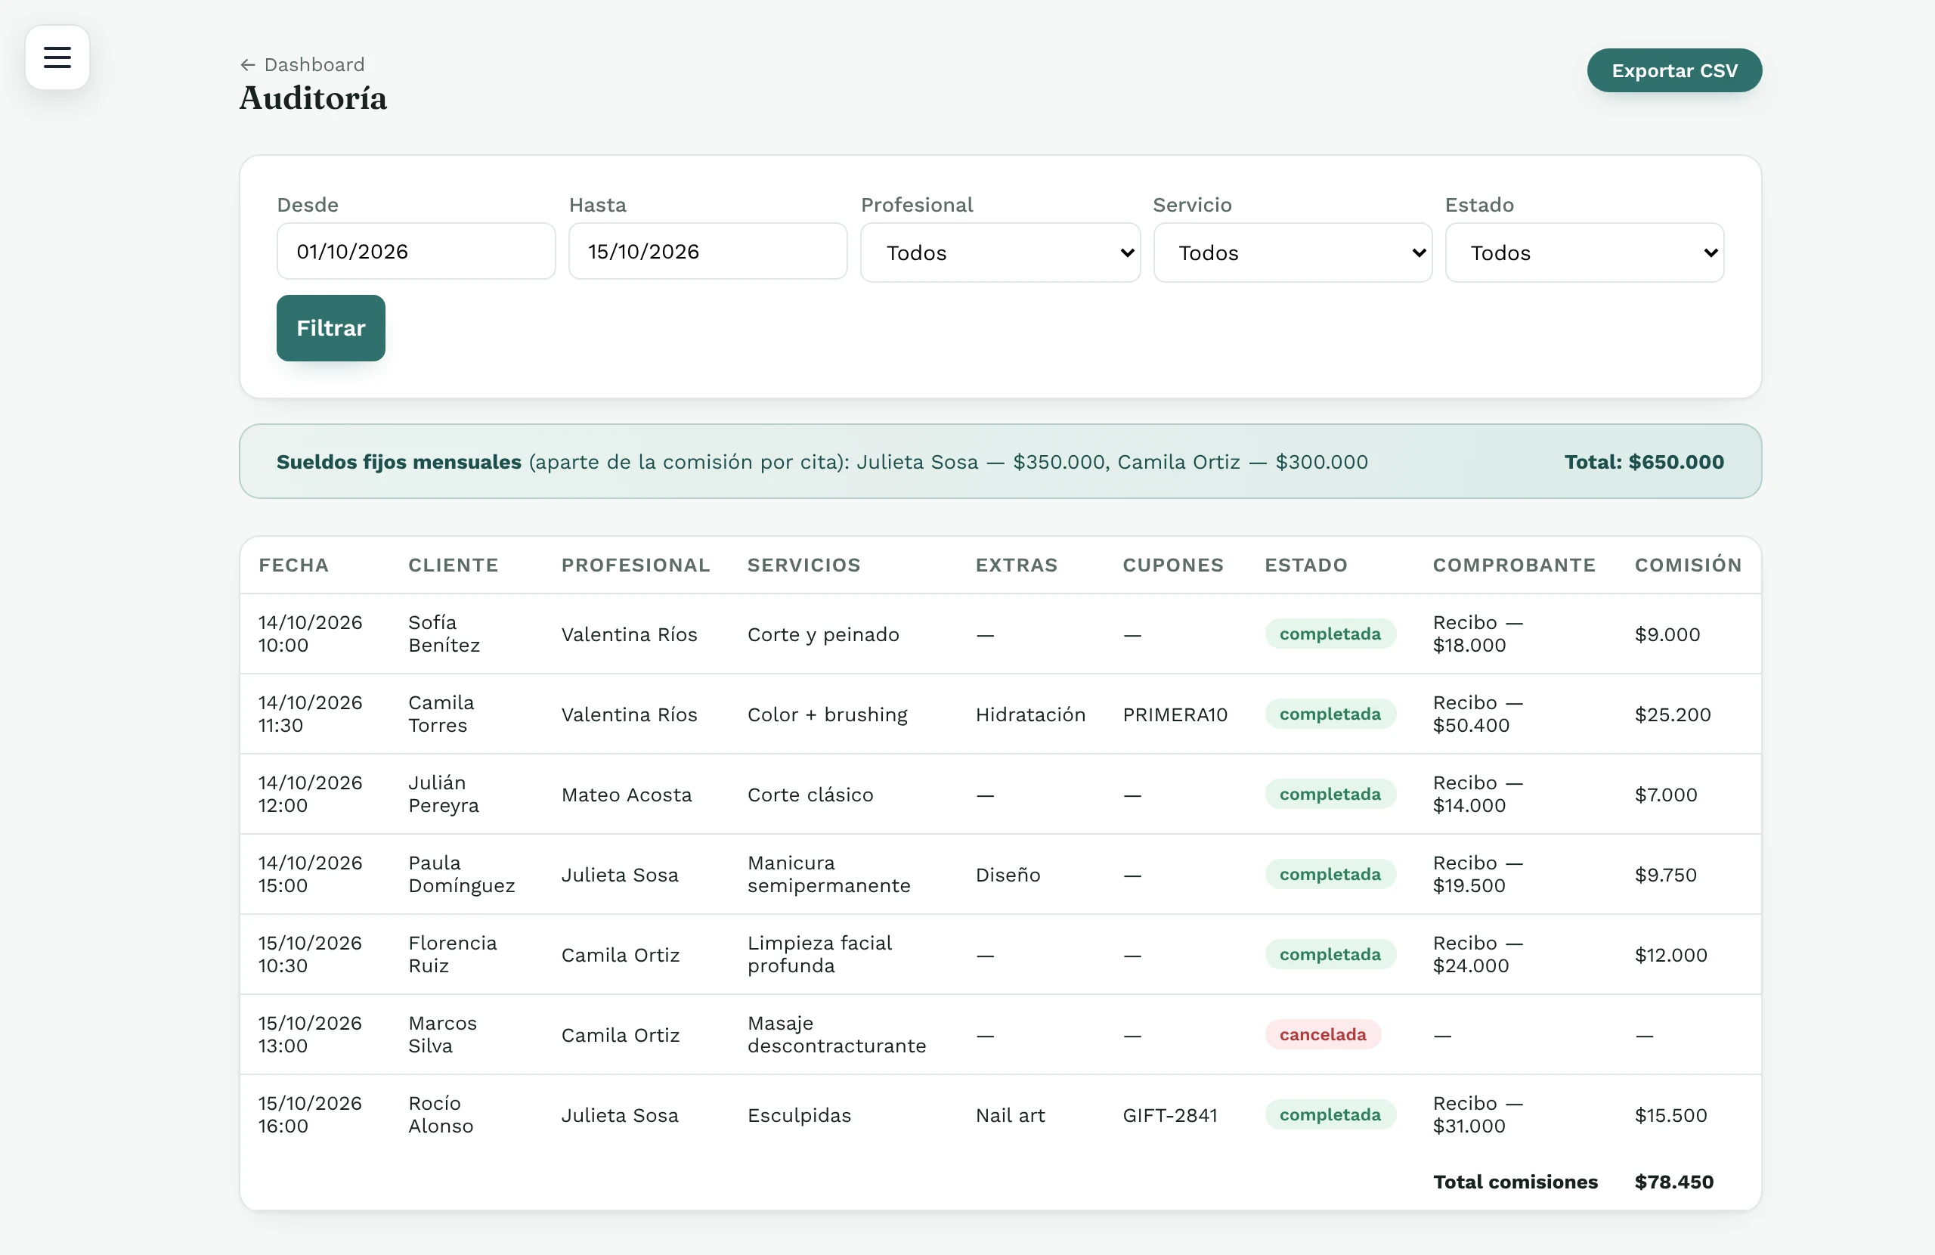Image resolution: width=1935 pixels, height=1255 pixels.
Task: Focus the Desde date field
Action: pos(416,251)
